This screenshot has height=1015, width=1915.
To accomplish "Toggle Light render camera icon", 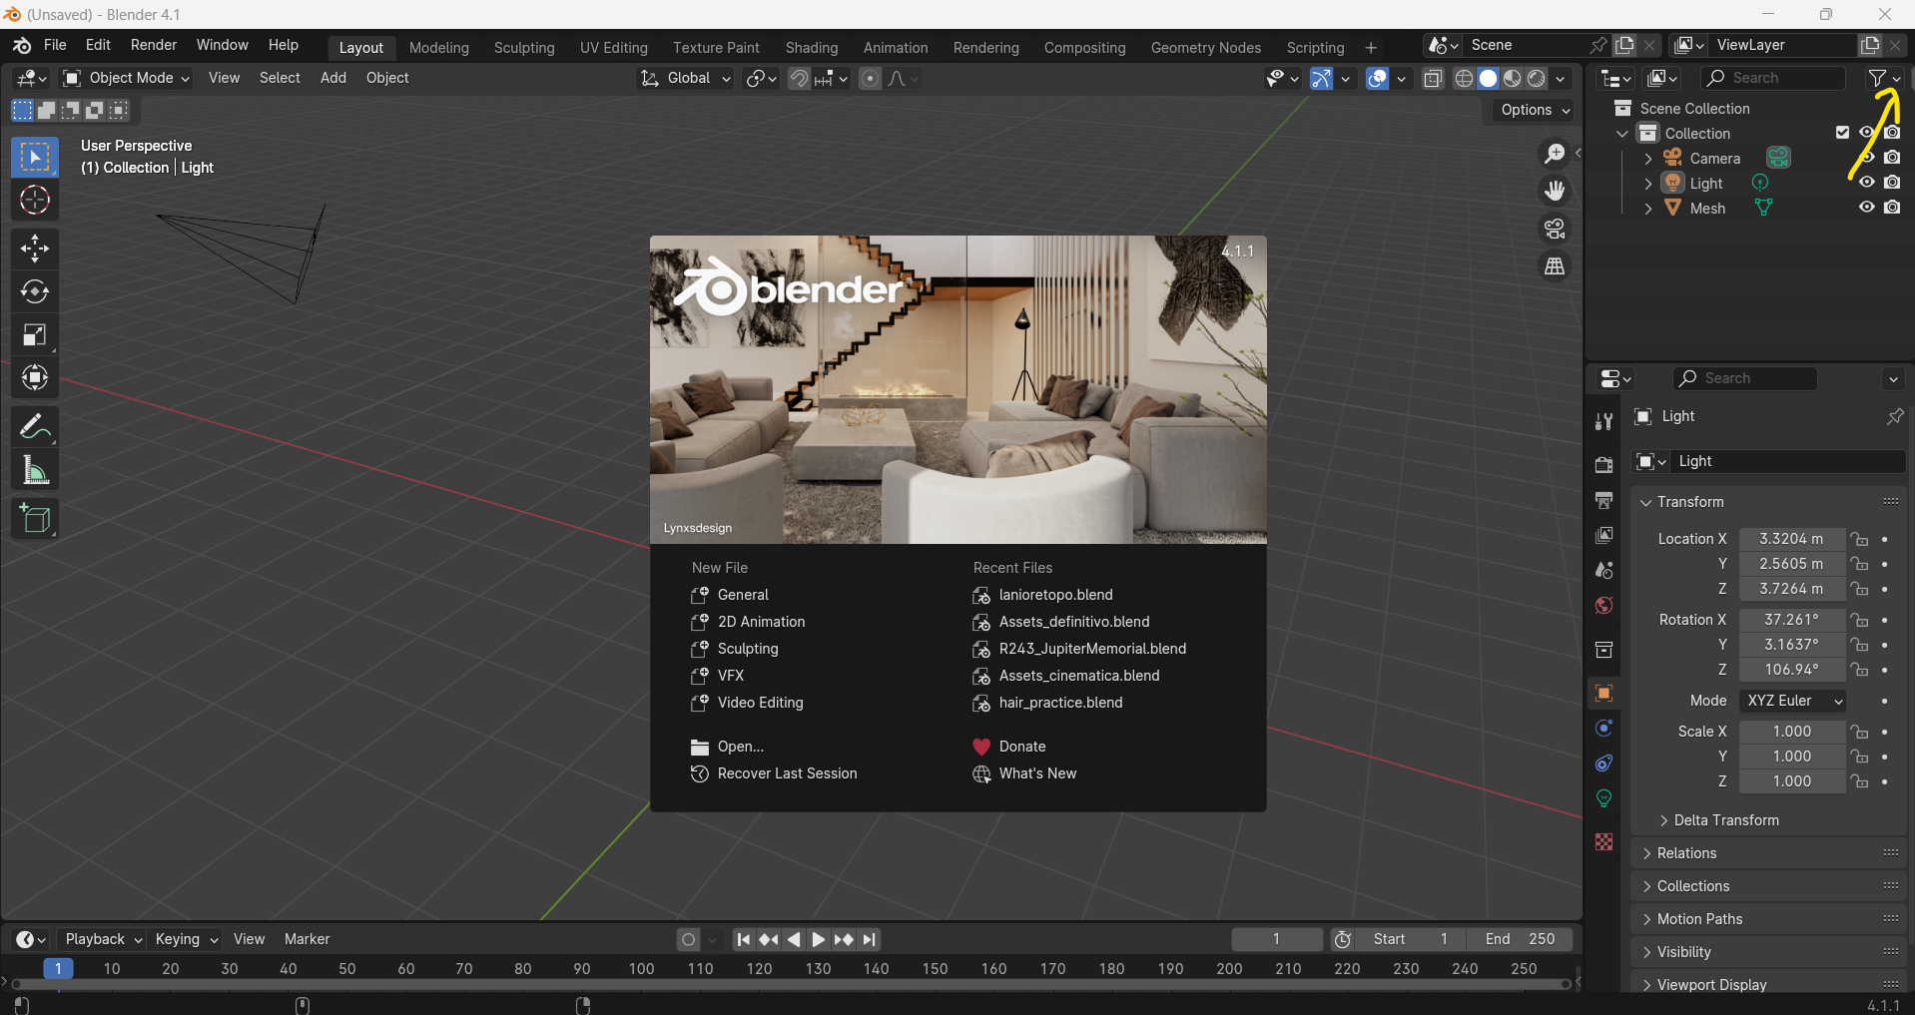I will click(1892, 183).
